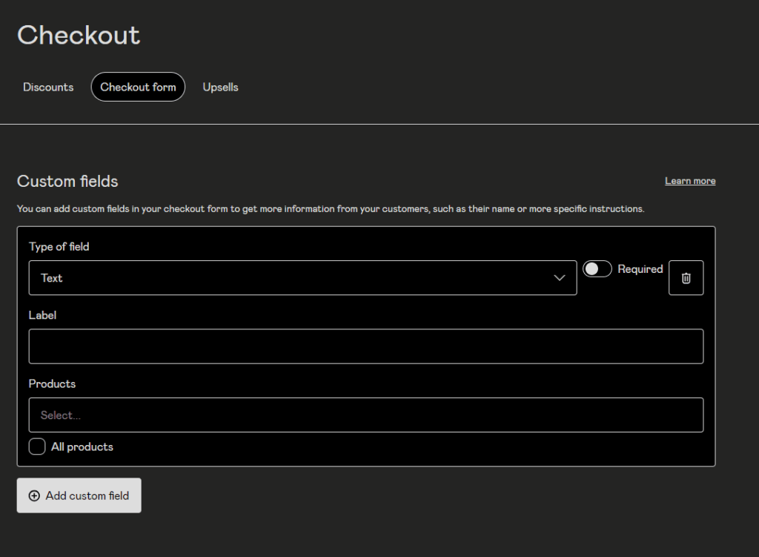Screen dimensions: 759x557
Task: Click the "Label" field caption
Action: tap(42, 315)
